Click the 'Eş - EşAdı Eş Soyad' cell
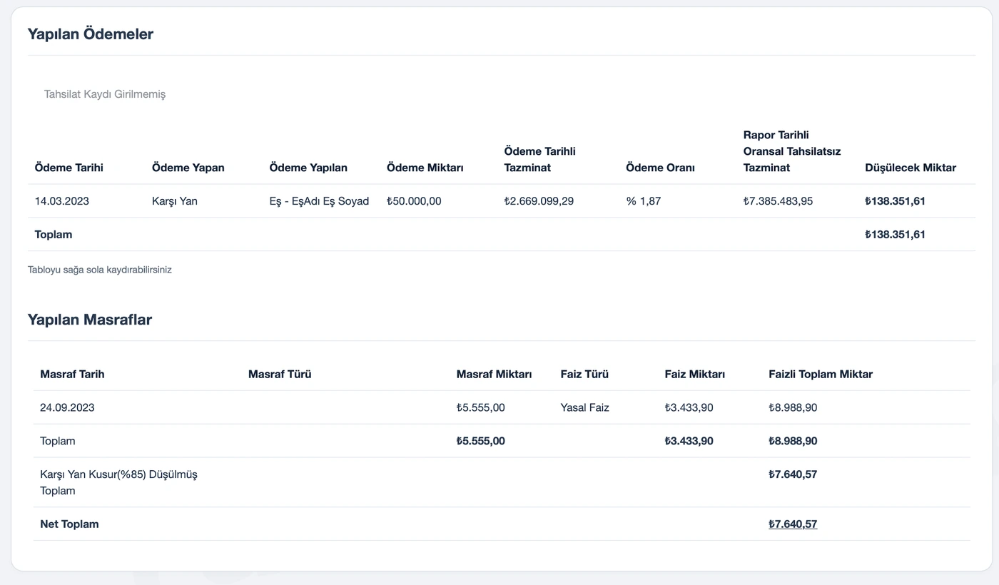Viewport: 999px width, 585px height. point(319,201)
